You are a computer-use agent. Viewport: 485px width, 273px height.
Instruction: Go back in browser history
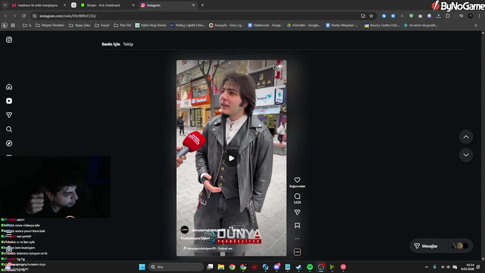5,16
